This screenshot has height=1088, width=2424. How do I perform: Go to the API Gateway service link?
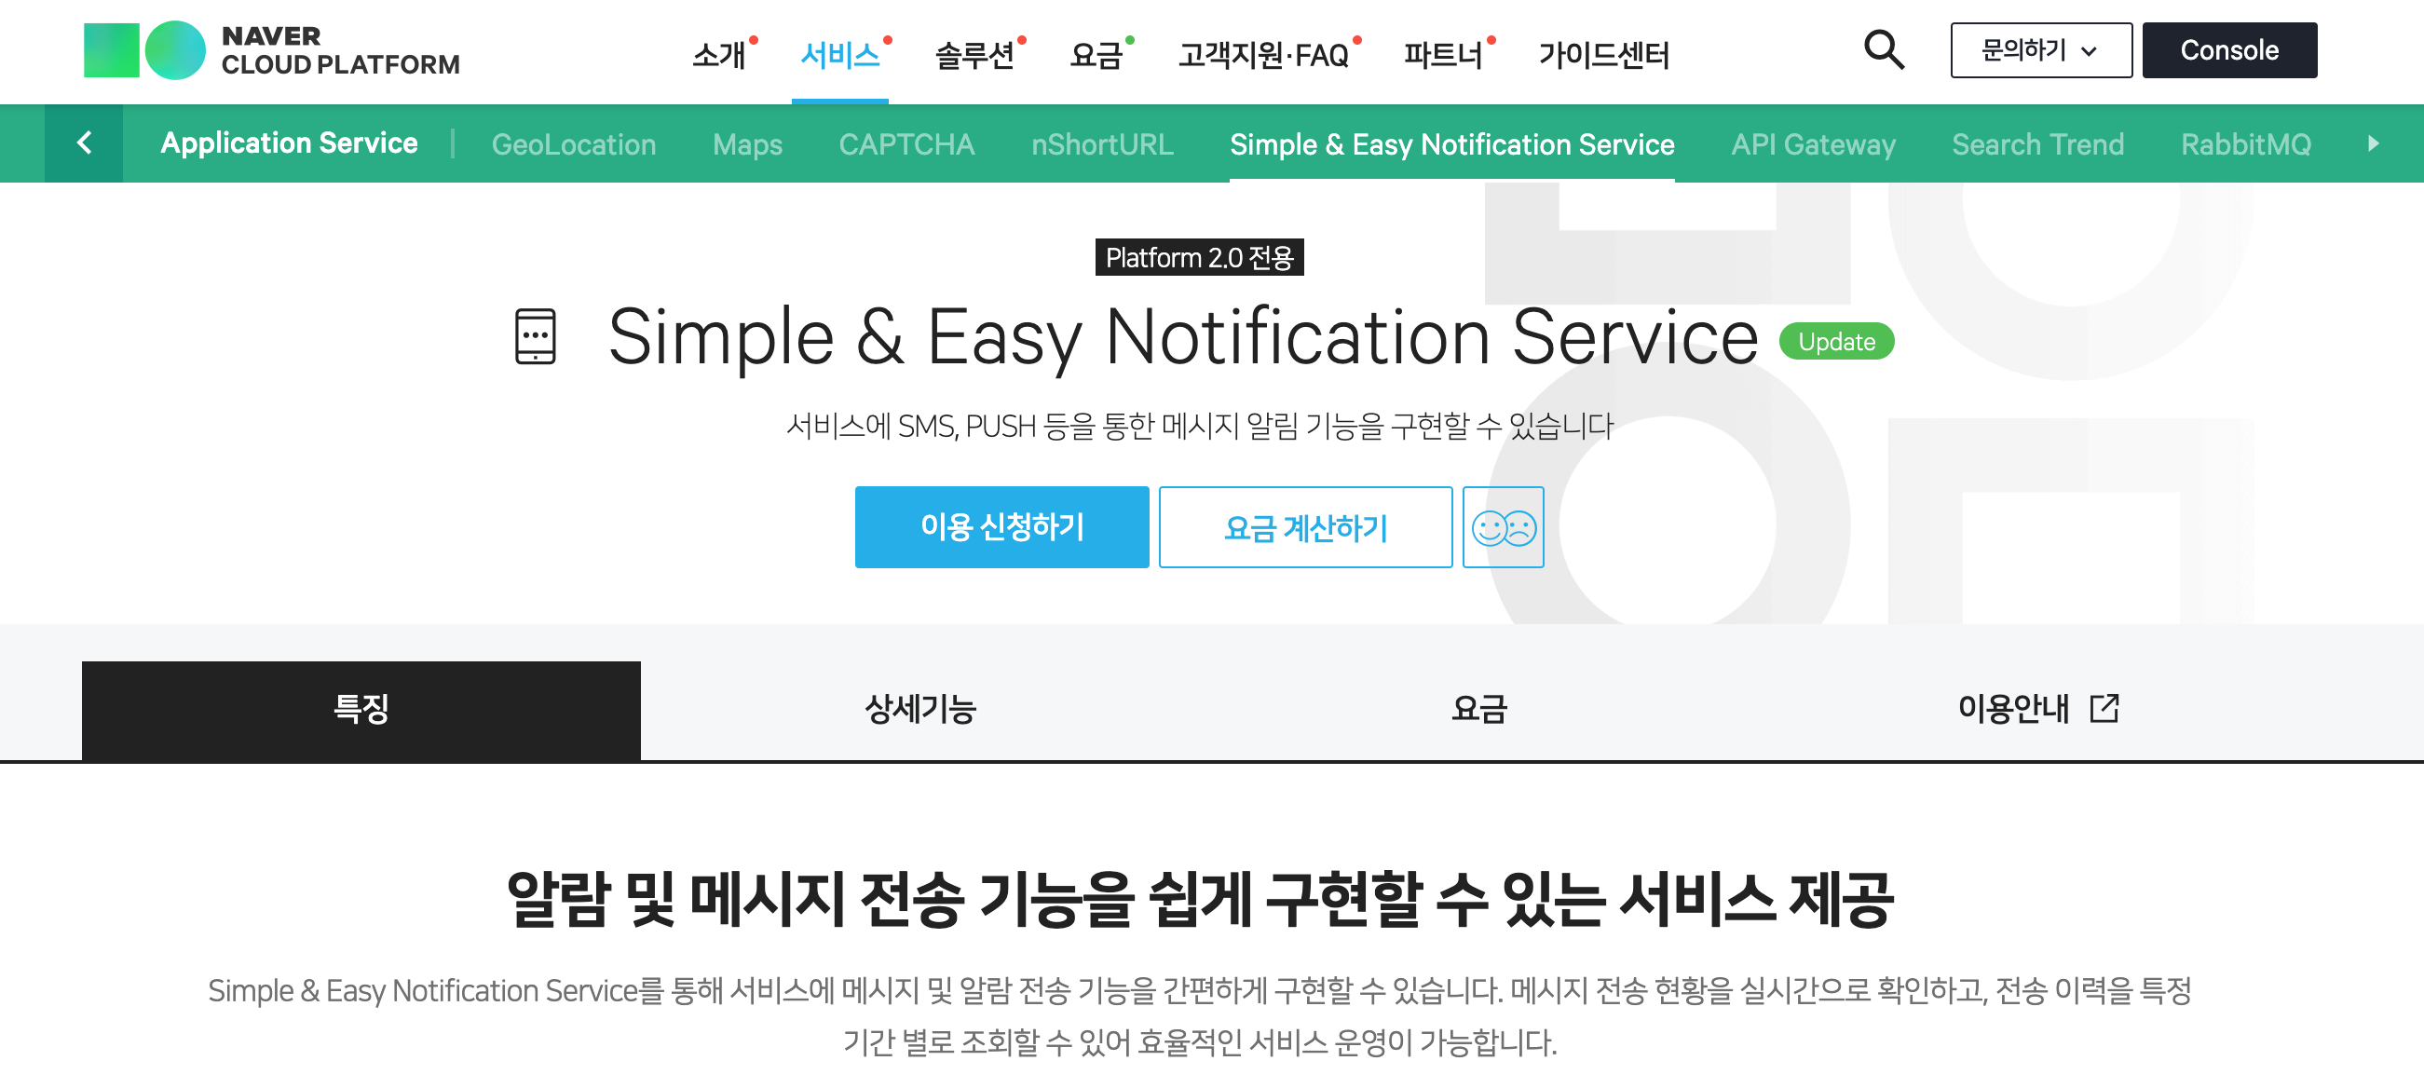coord(1812,144)
